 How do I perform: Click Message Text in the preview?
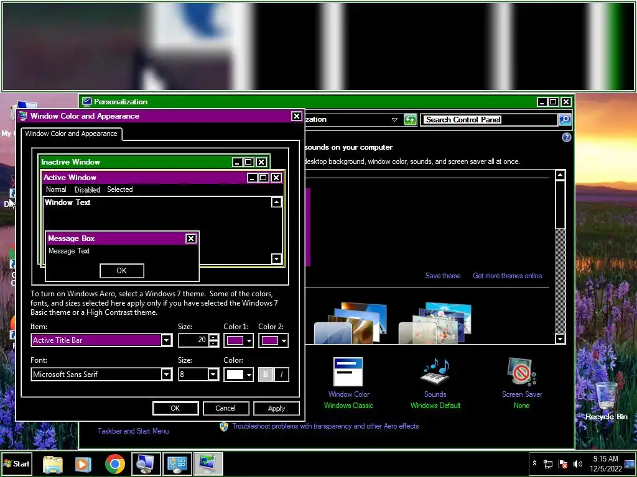tap(69, 251)
